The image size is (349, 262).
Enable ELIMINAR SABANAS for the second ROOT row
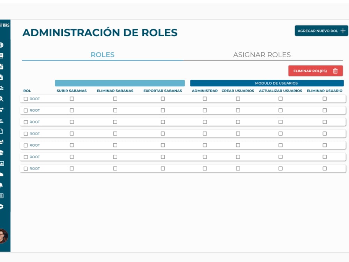coord(115,110)
